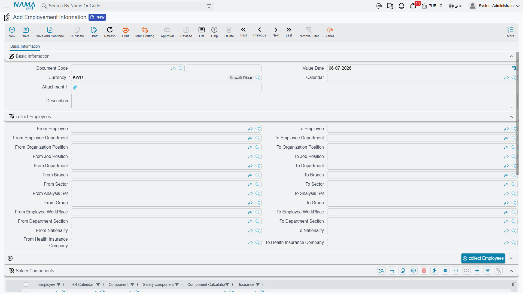
Task: Open From Branch lookup search
Action: pyautogui.click(x=258, y=175)
